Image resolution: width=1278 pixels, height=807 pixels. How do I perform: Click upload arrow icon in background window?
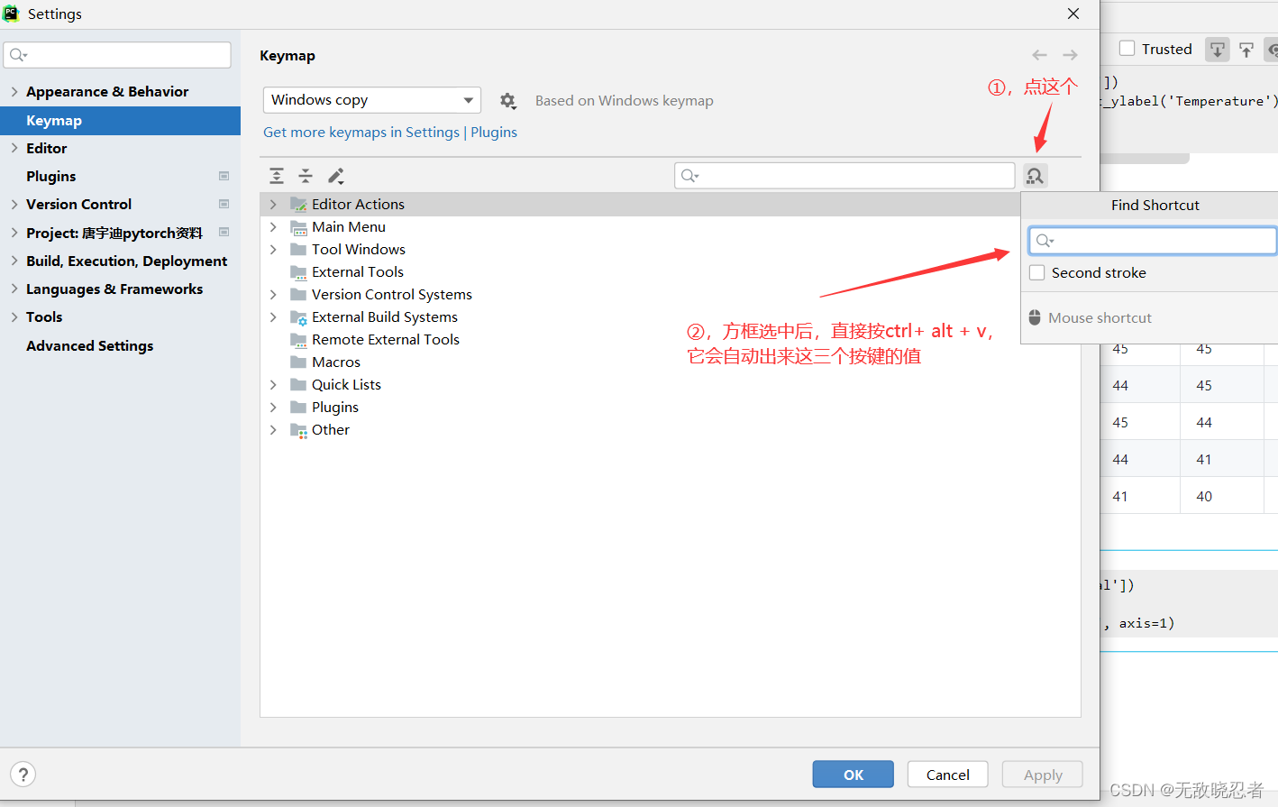pos(1246,50)
